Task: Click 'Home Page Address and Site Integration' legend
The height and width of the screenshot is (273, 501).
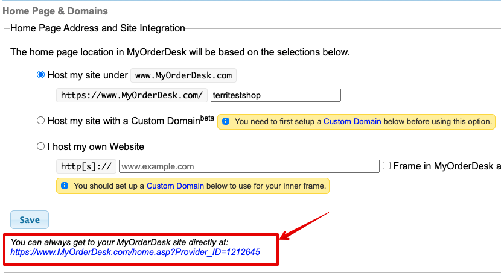Action: pyautogui.click(x=98, y=28)
